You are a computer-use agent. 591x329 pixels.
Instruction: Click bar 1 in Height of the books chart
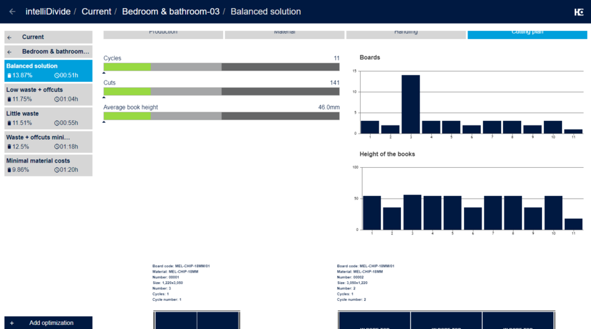[371, 213]
